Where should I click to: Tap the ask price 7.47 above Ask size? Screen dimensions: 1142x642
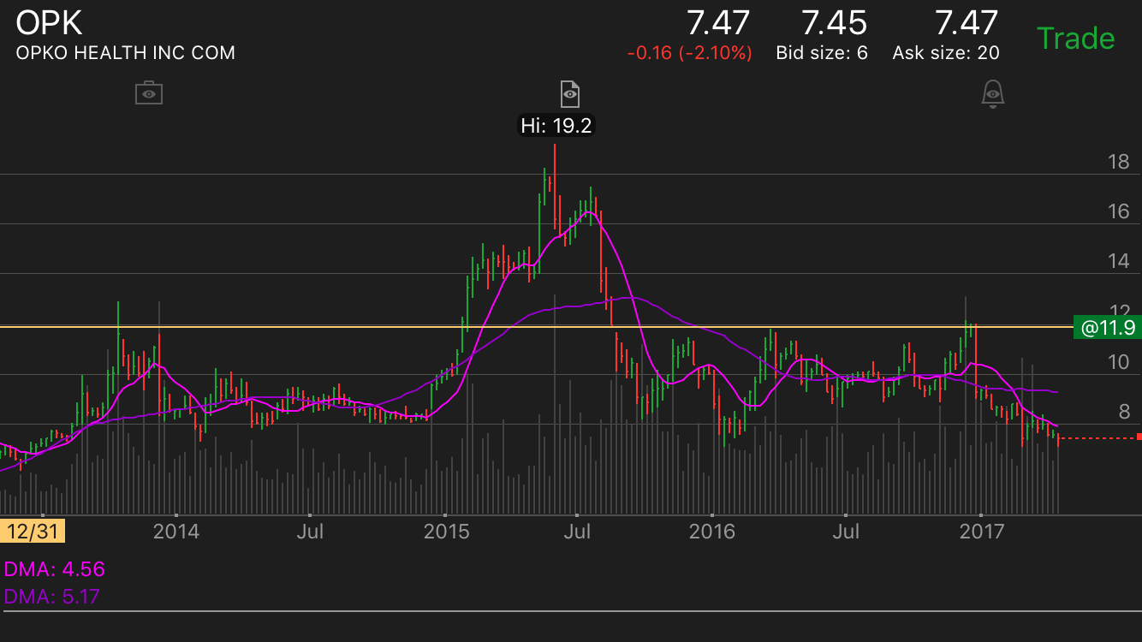point(967,23)
